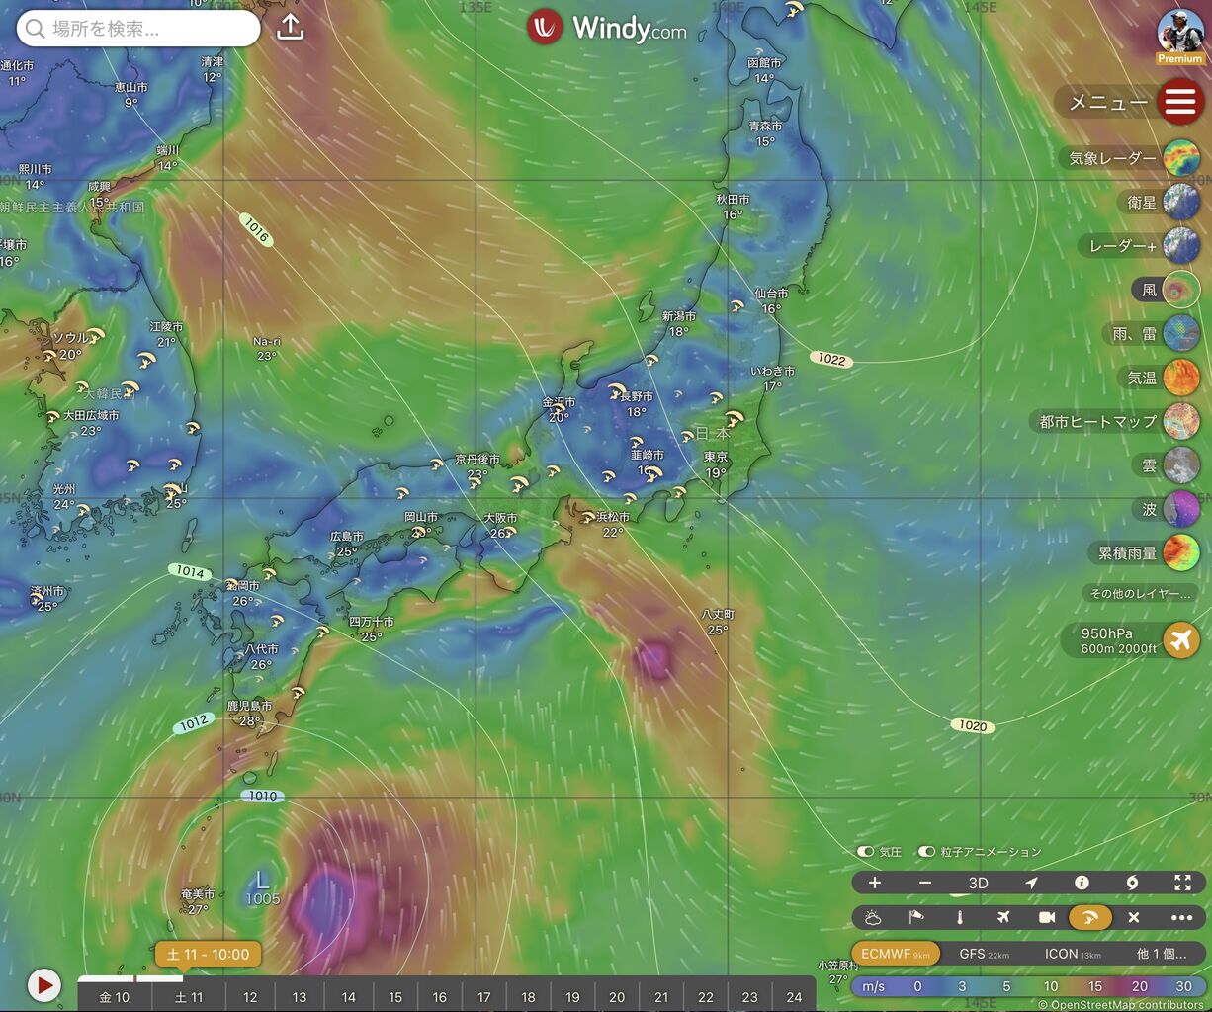Open the hamburger メニュー panel
The image size is (1212, 1012).
(x=1180, y=101)
